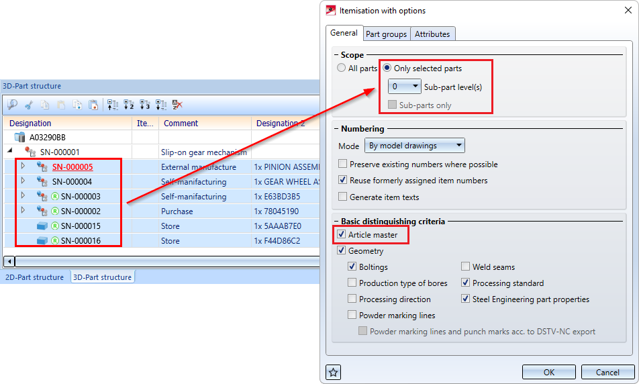The height and width of the screenshot is (384, 639).
Task: Click the Ite... column header
Action: pyautogui.click(x=145, y=123)
